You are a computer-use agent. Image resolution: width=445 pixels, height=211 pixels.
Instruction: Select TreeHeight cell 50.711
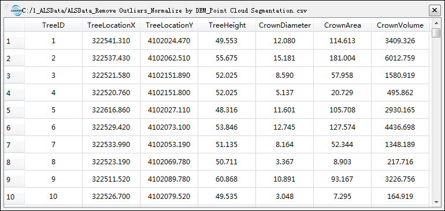point(227,162)
